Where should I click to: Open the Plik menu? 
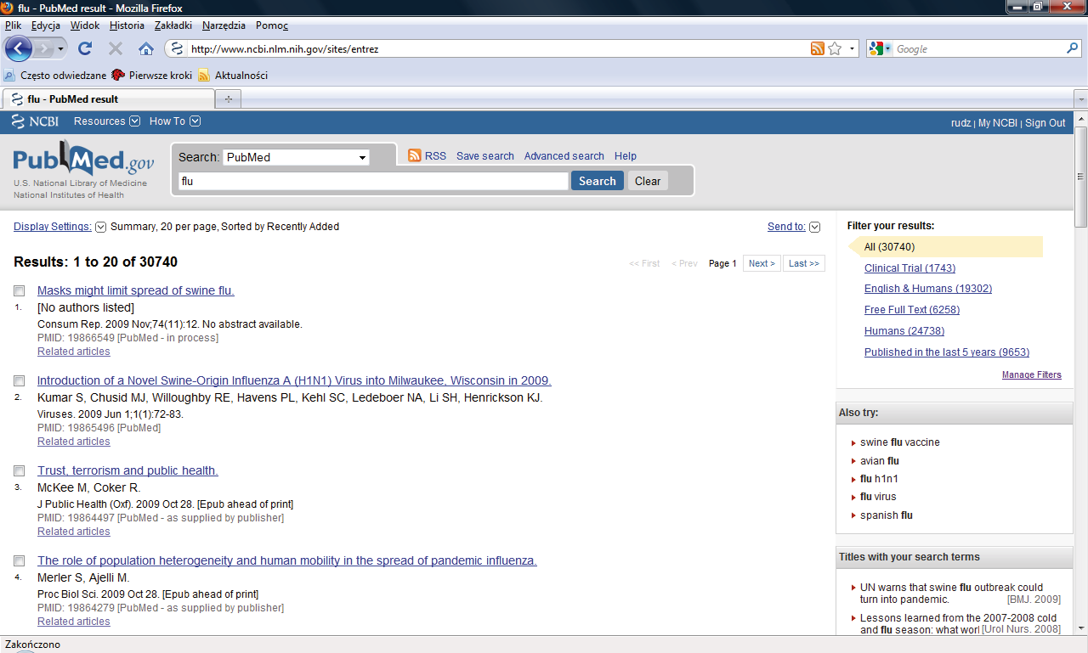tap(13, 25)
